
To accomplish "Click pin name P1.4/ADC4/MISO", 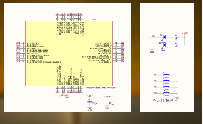I will 35,59.
